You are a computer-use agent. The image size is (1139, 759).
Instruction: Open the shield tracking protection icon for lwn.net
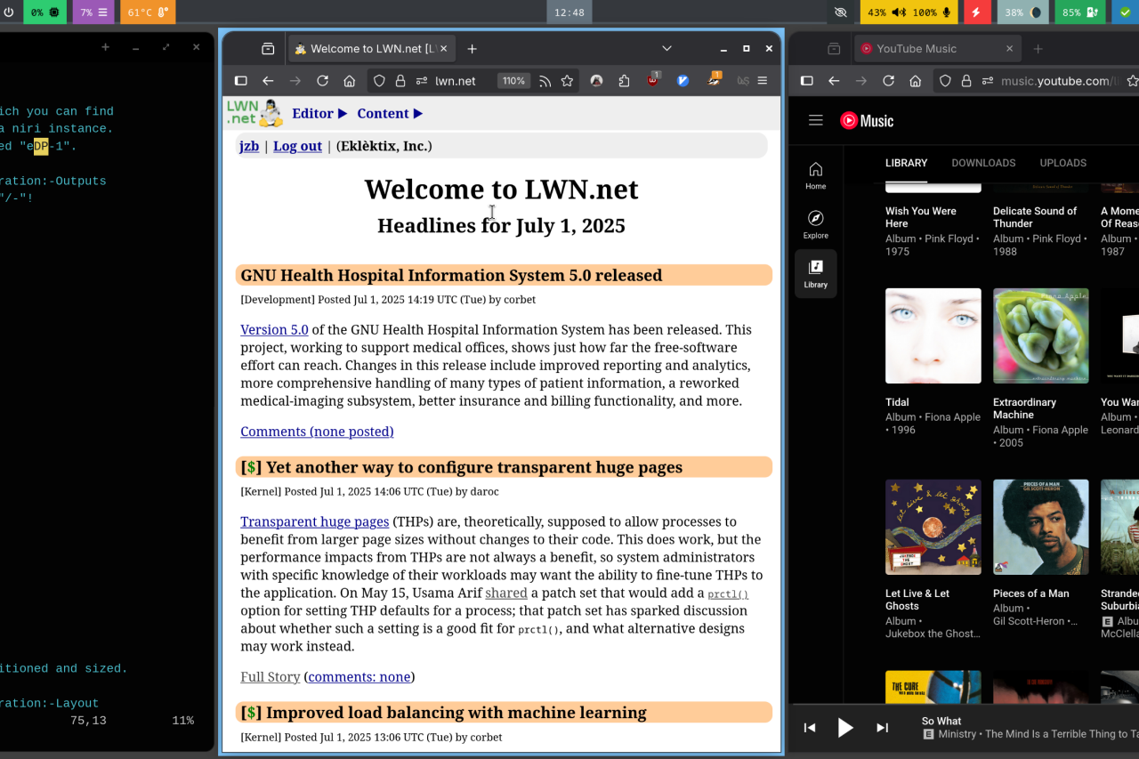(379, 81)
